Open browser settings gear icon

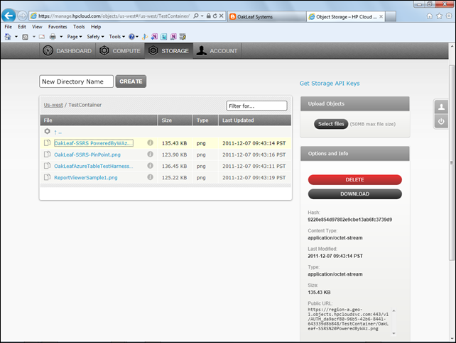click(x=449, y=16)
